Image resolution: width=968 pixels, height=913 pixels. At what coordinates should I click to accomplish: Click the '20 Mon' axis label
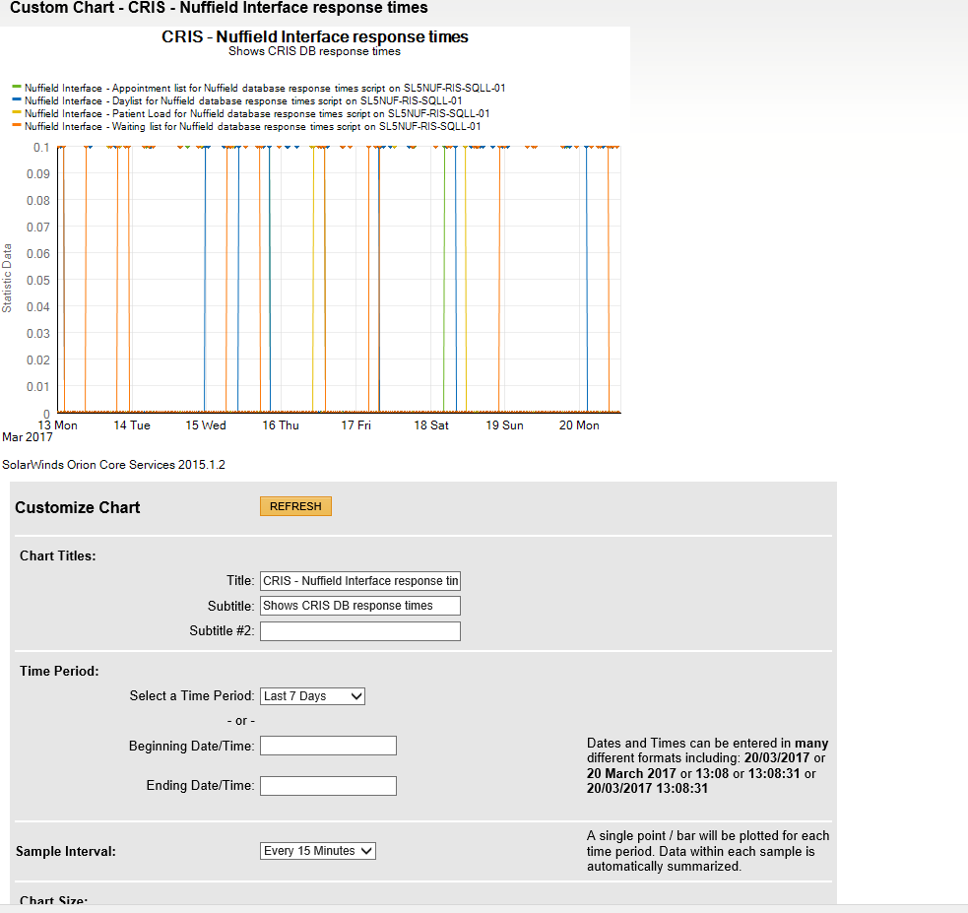coord(579,425)
